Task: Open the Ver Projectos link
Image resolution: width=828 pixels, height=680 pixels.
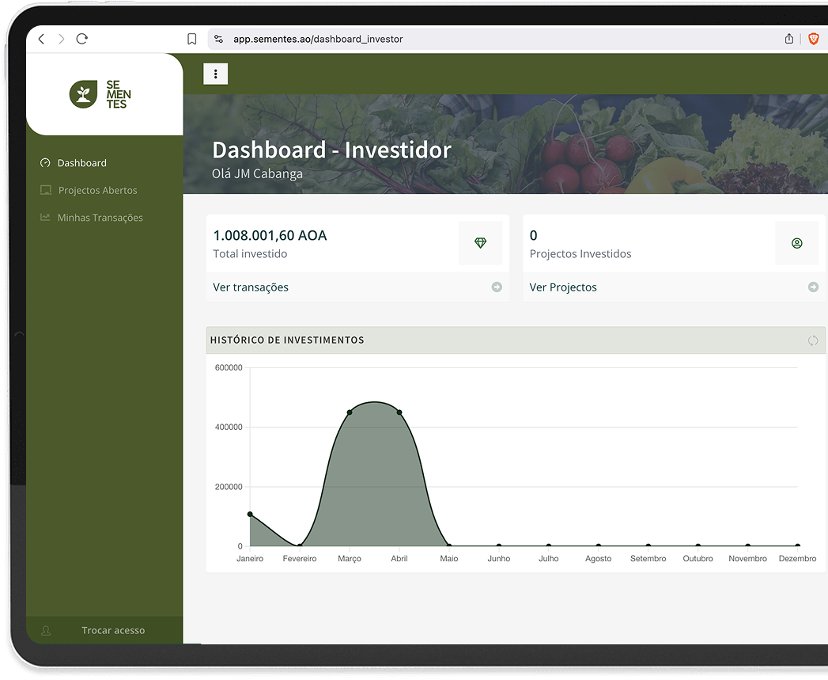Action: pos(563,287)
